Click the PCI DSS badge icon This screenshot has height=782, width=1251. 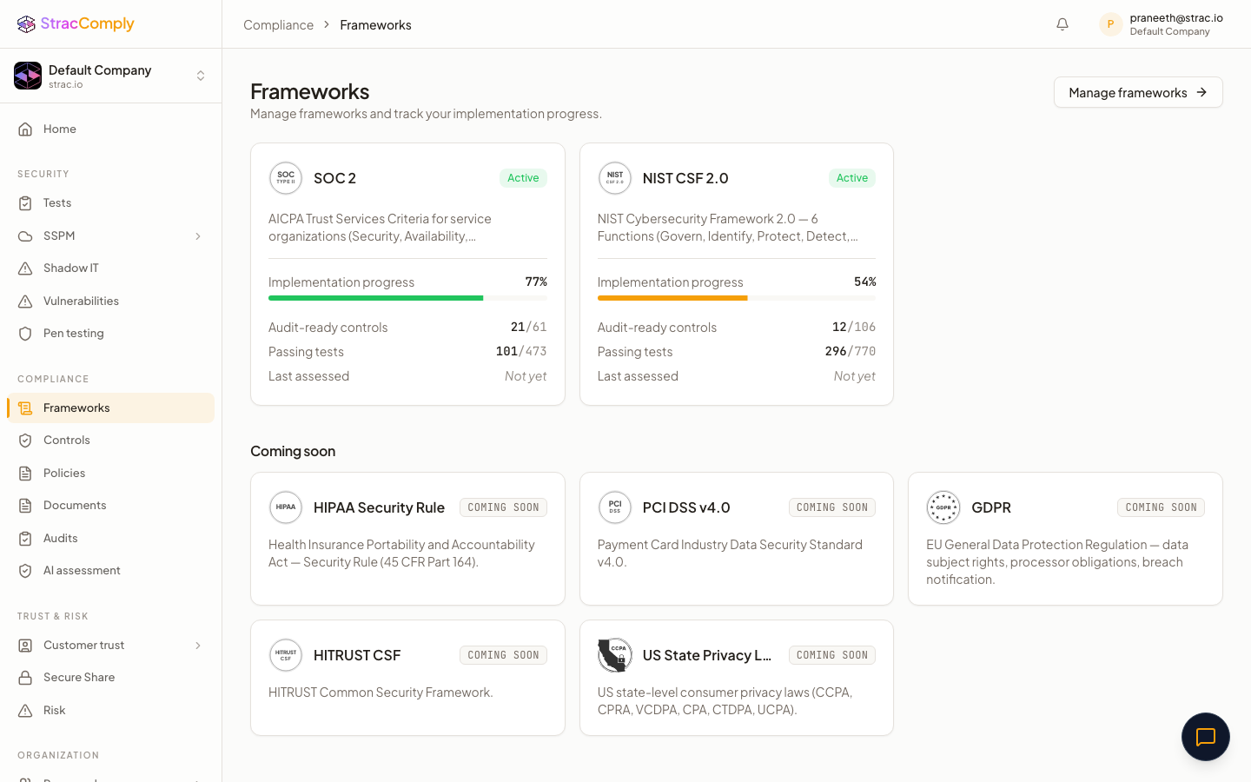(x=615, y=507)
